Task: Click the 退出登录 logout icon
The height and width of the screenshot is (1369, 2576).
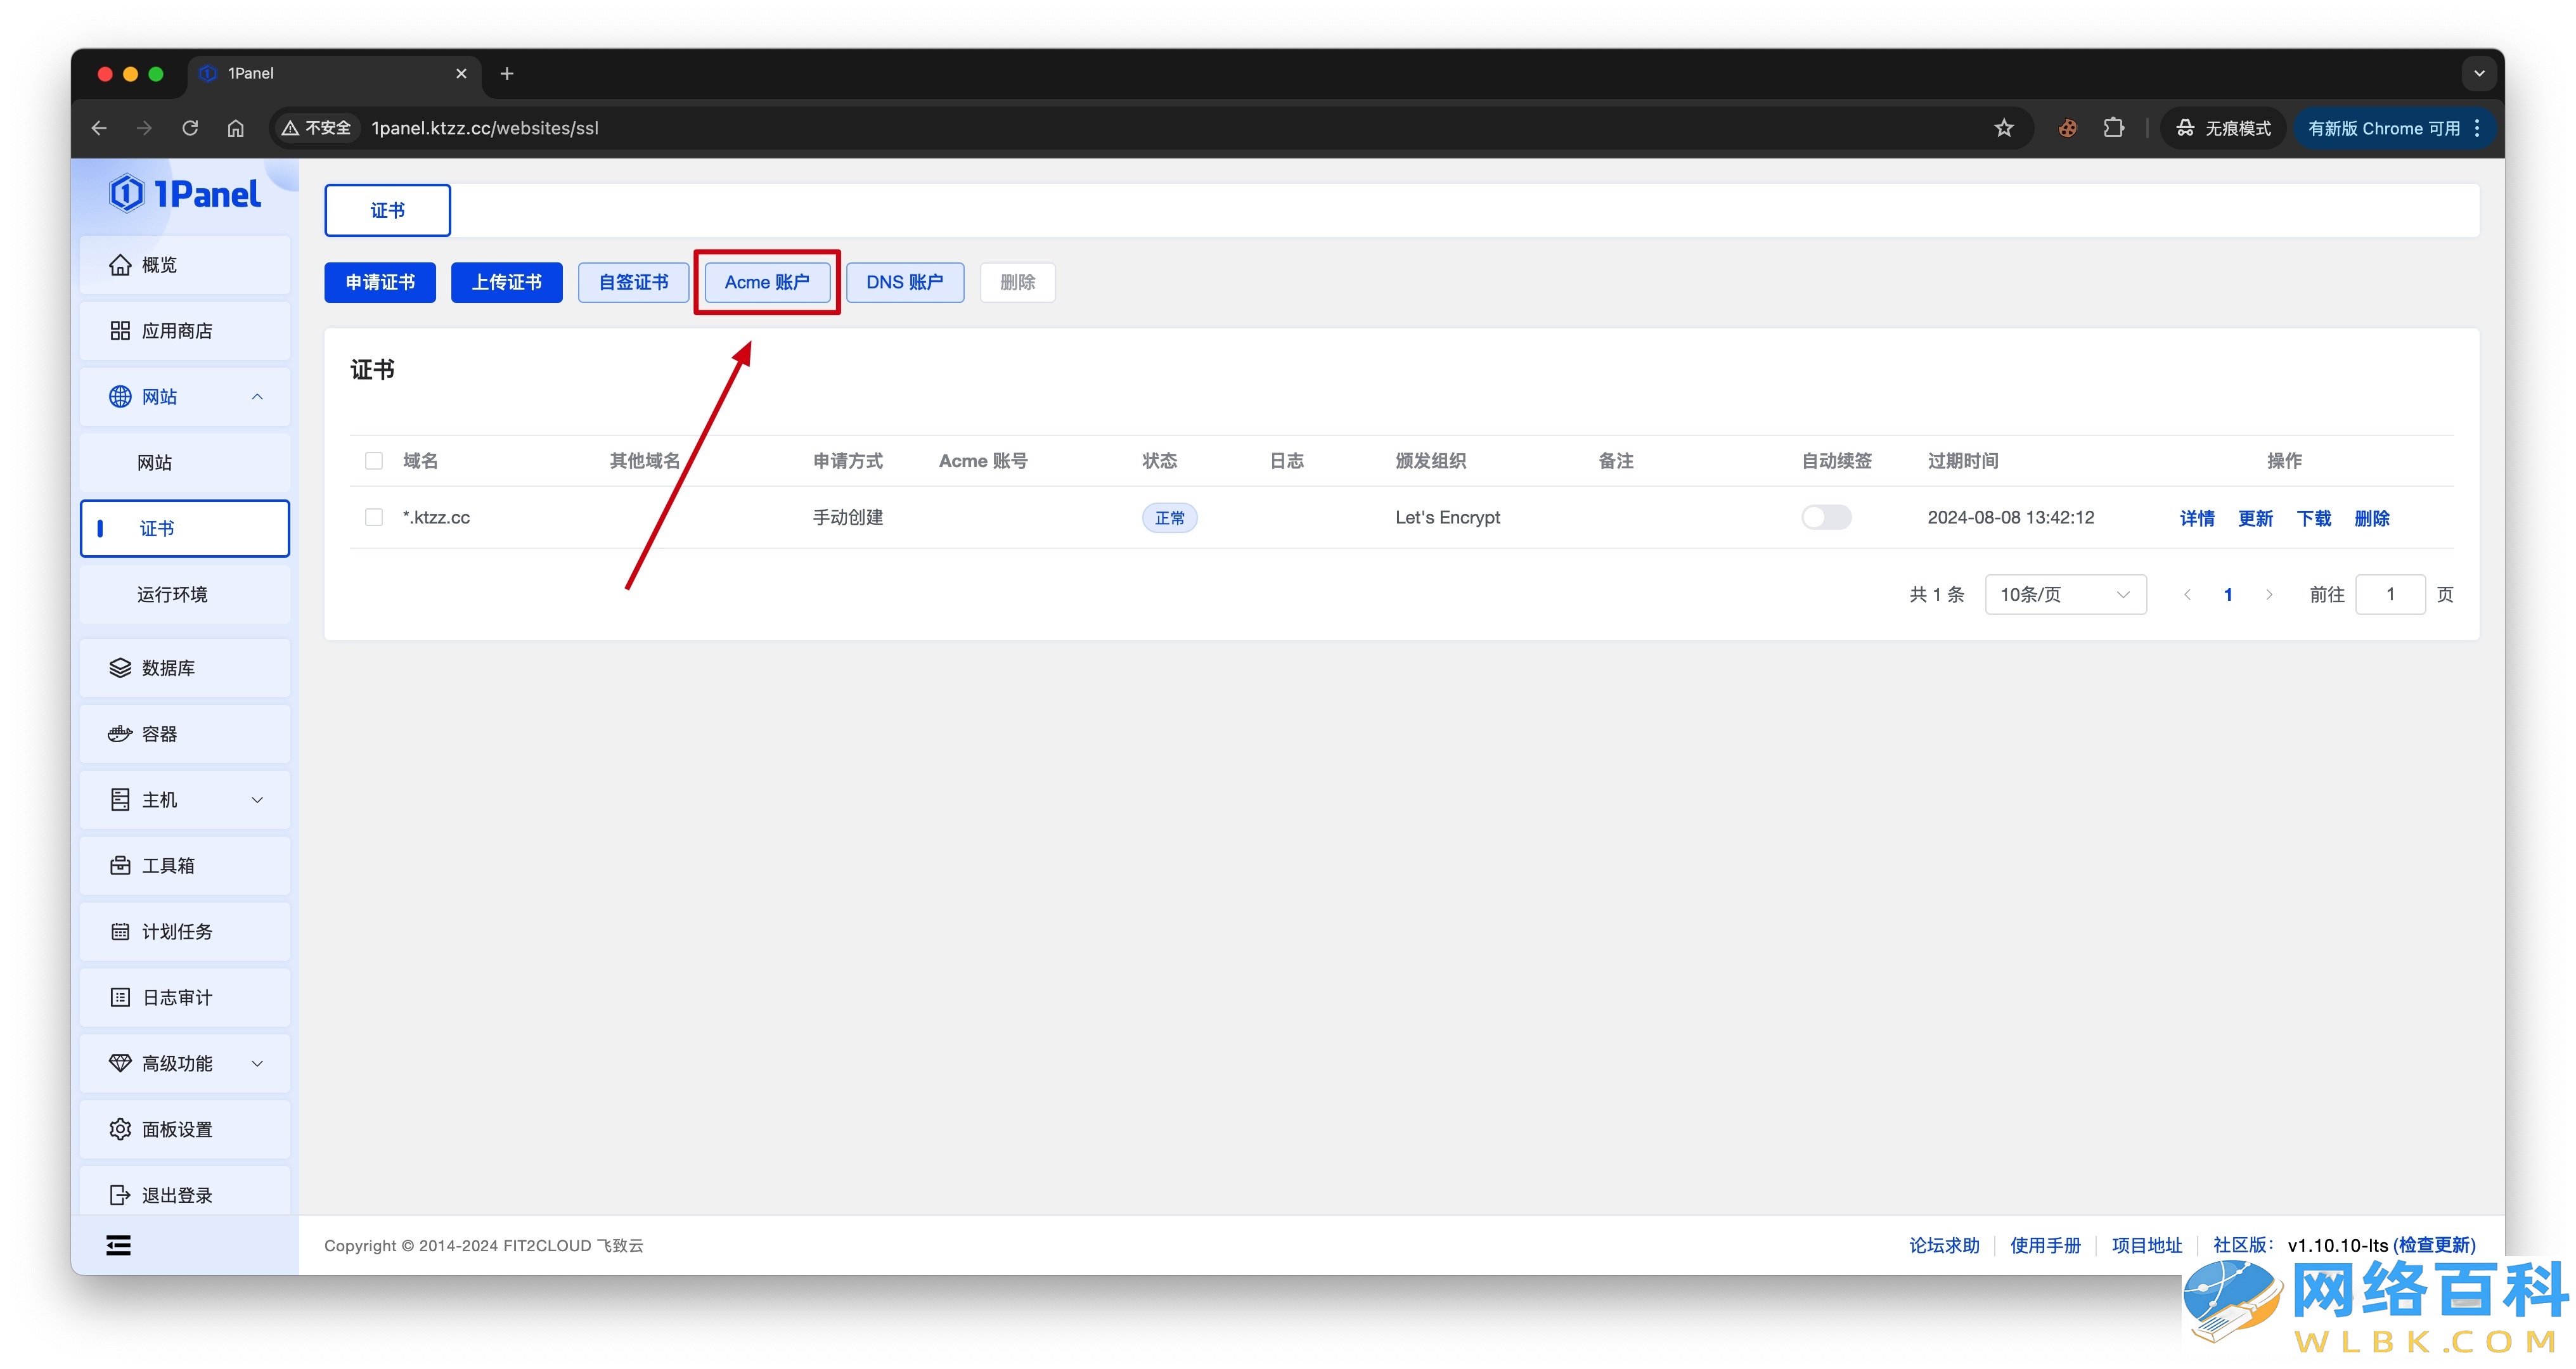Action: [120, 1196]
